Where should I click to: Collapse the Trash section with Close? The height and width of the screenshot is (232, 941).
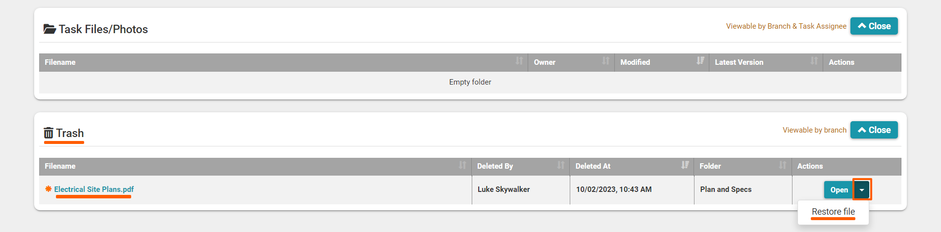[874, 130]
